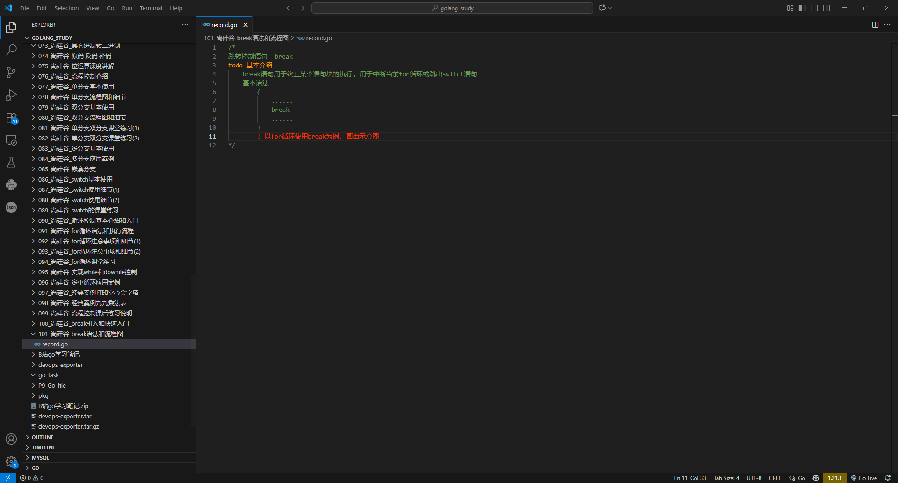Navigate back with the left arrow
Viewport: 898px width, 483px height.
[289, 8]
